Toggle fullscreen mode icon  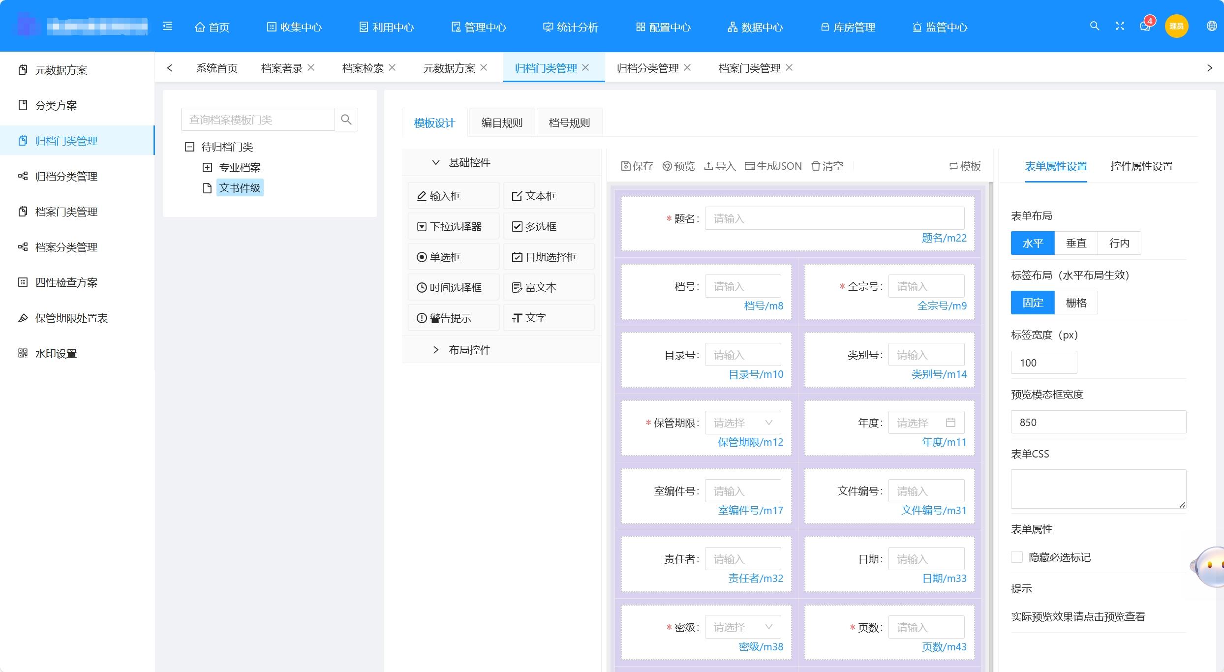[x=1120, y=26]
